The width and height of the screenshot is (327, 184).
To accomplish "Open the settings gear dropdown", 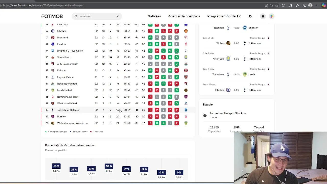I will 250,16.
